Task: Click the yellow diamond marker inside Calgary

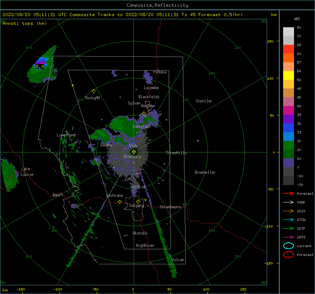Action: [x=138, y=201]
